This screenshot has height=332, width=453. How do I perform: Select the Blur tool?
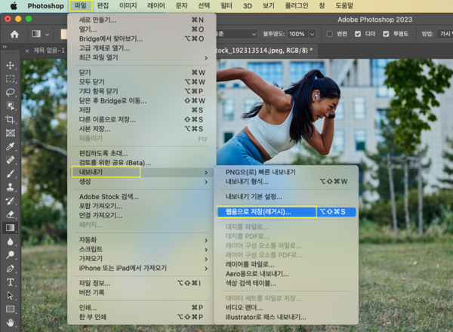pos(11,241)
